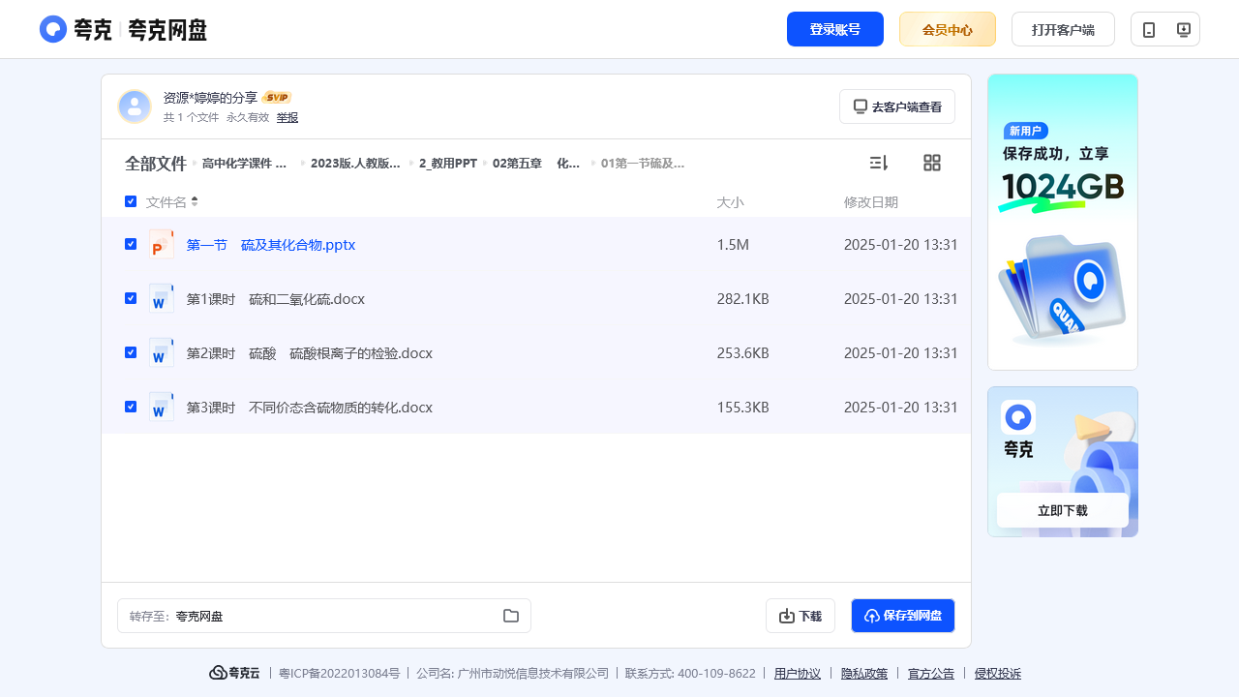This screenshot has width=1239, height=697.
Task: Click Word icon of 第1课时 硫和二氧化硫.docx
Action: [x=162, y=299]
